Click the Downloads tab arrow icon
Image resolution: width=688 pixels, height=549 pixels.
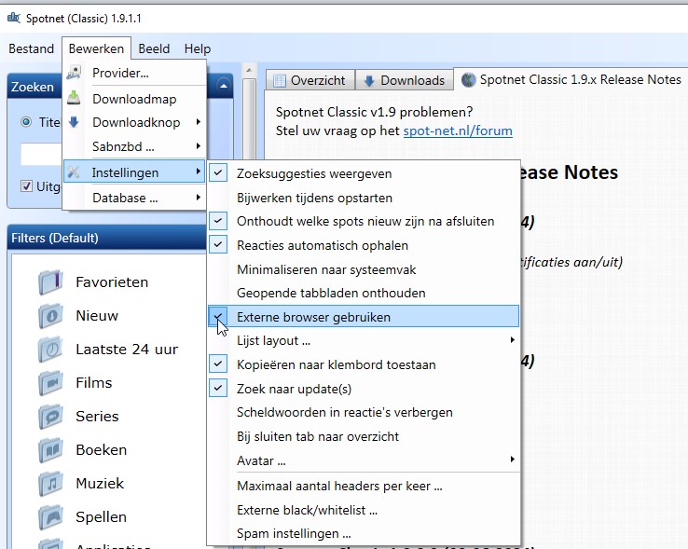click(x=369, y=81)
